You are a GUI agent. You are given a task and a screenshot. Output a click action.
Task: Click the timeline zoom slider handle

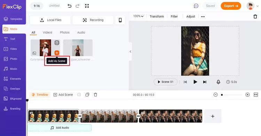(x=222, y=95)
